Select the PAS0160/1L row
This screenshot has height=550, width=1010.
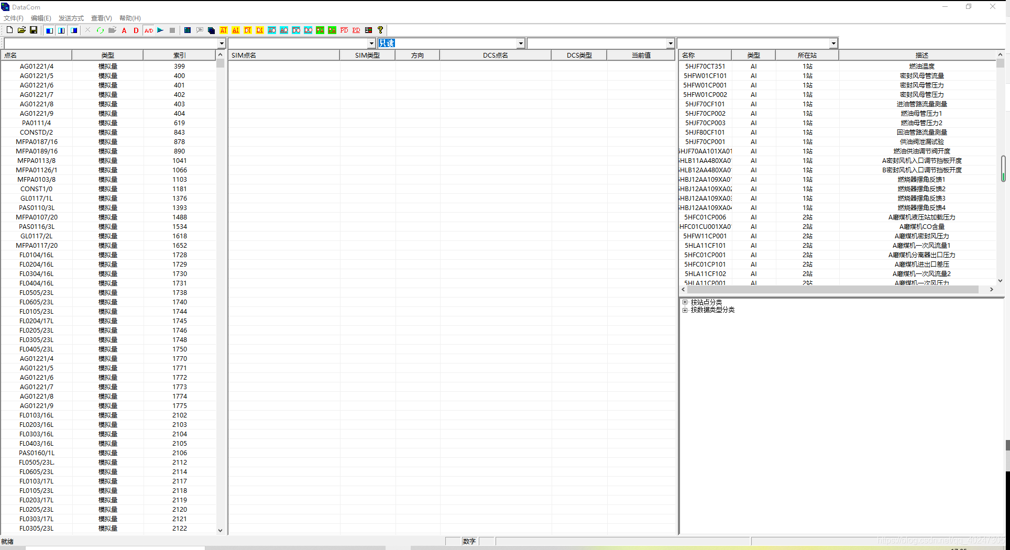click(108, 453)
